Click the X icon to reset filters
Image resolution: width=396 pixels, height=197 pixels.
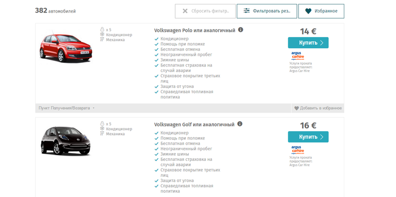pyautogui.click(x=185, y=11)
